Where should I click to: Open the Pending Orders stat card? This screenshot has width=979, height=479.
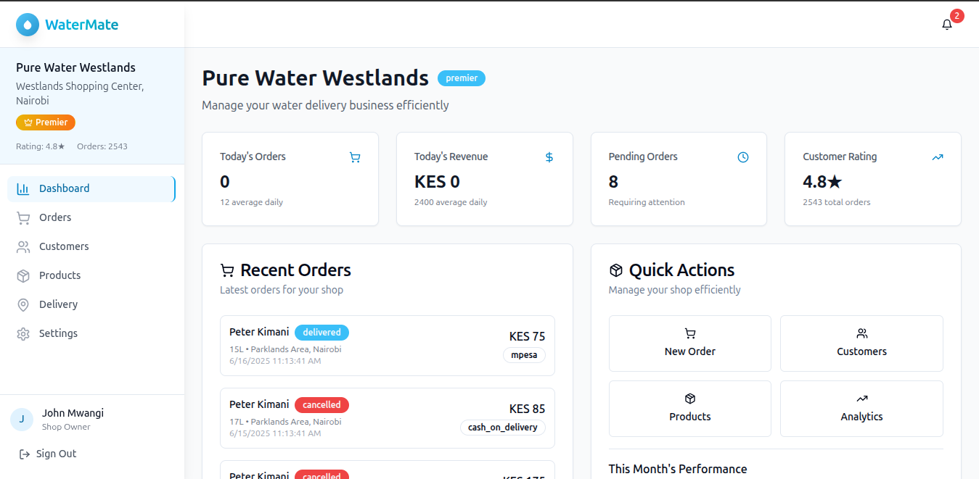679,179
